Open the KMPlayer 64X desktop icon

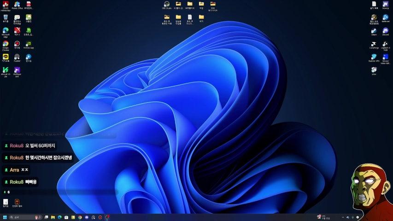click(x=17, y=70)
